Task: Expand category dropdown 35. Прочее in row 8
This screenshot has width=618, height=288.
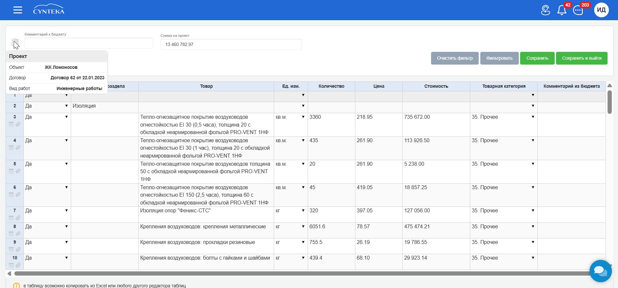Action: pyautogui.click(x=533, y=227)
